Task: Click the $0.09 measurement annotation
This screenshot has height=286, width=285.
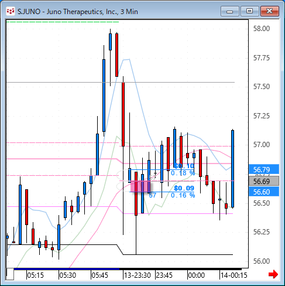Action: [184, 188]
